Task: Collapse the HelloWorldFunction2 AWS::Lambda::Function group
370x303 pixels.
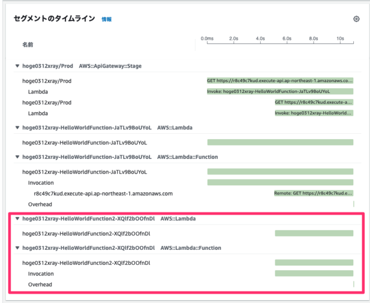Action: [17, 248]
